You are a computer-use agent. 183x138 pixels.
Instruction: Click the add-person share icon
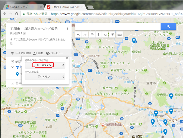pos(35,53)
